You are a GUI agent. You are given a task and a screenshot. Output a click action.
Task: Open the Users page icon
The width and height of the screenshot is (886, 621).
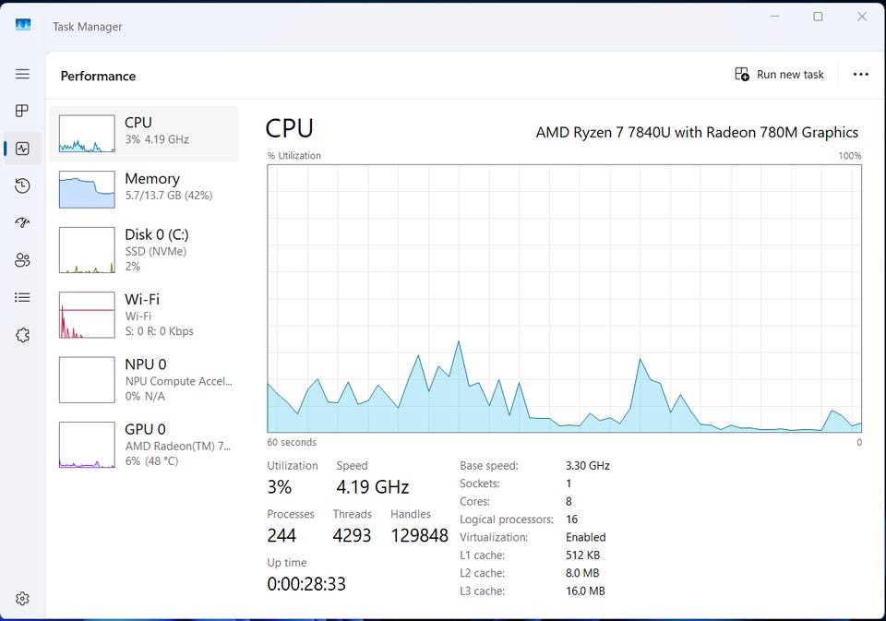(x=22, y=260)
